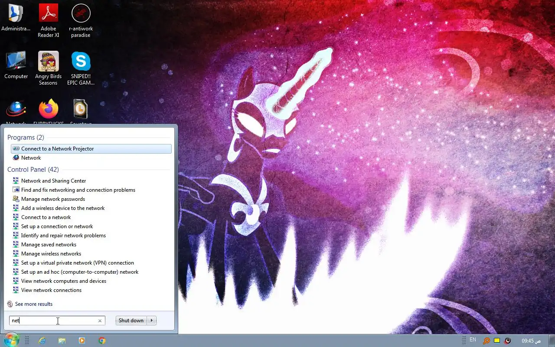Click the Windows Start orb
The height and width of the screenshot is (347, 555).
point(11,340)
